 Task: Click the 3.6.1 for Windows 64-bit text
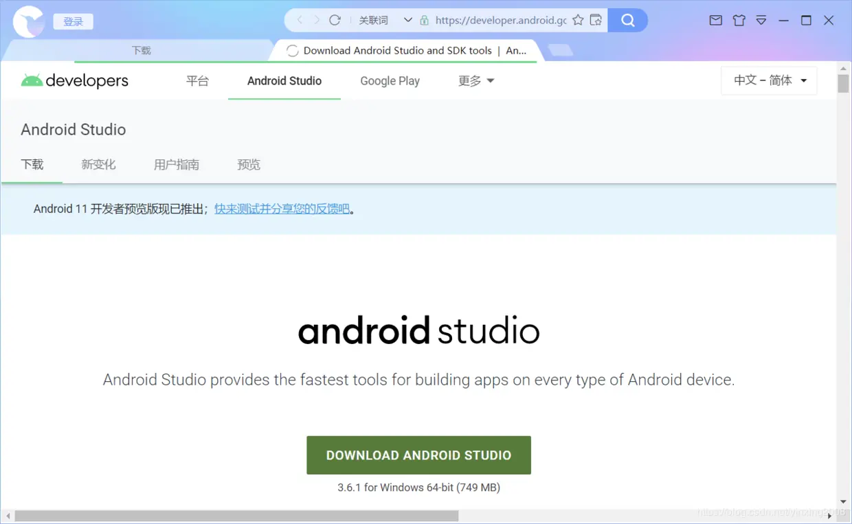pyautogui.click(x=418, y=488)
